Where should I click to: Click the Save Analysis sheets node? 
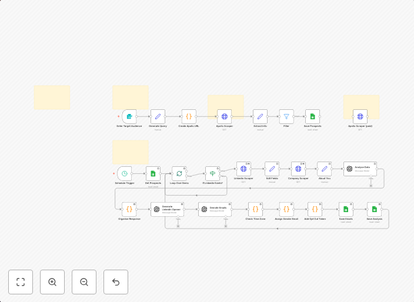[374, 209]
